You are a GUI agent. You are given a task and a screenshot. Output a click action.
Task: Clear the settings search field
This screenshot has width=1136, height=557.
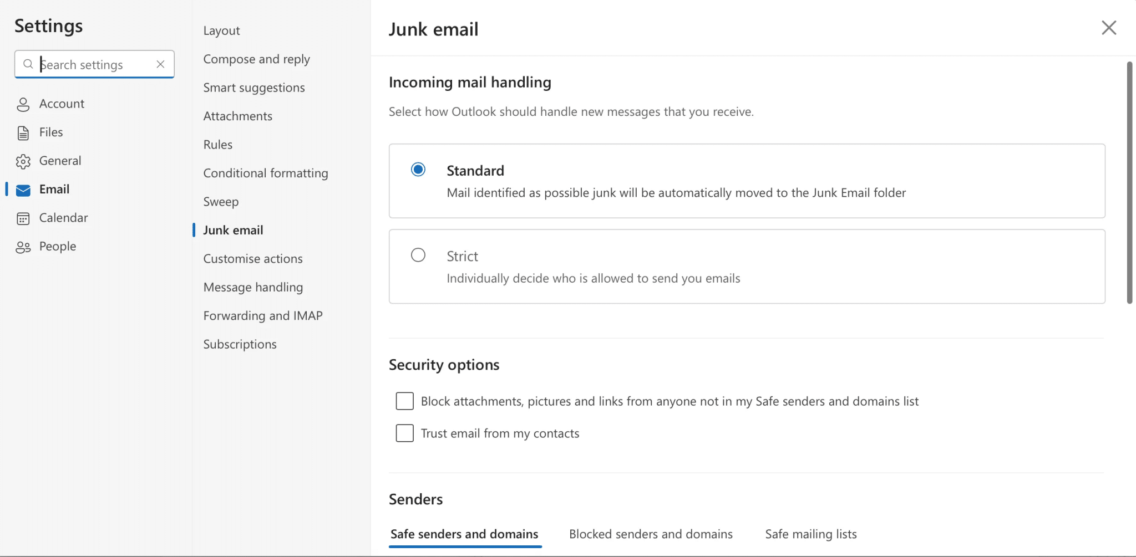160,64
